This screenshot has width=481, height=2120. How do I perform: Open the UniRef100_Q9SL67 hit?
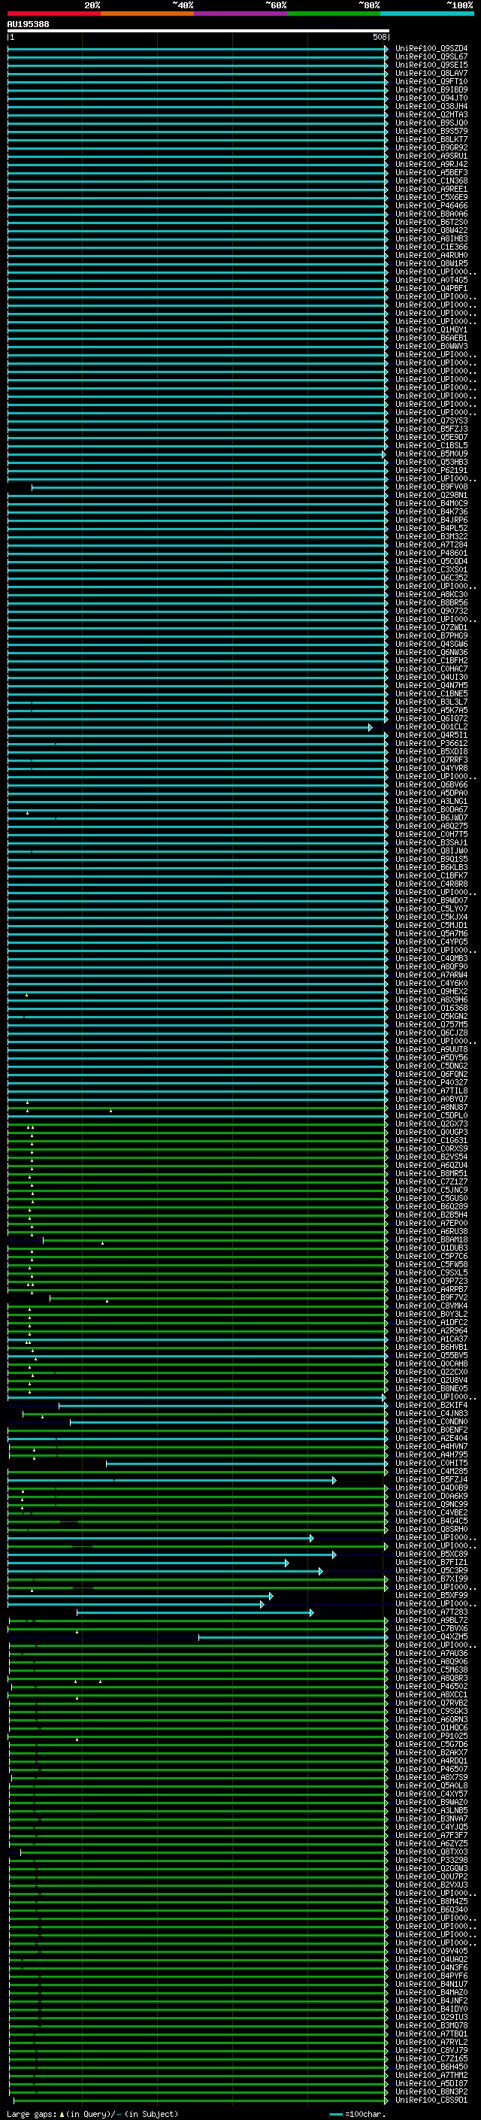click(x=431, y=57)
